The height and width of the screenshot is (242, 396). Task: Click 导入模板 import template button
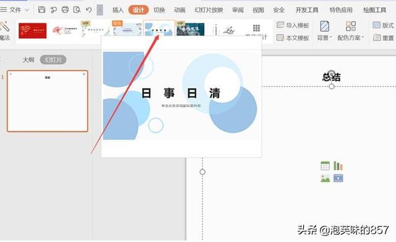(293, 25)
